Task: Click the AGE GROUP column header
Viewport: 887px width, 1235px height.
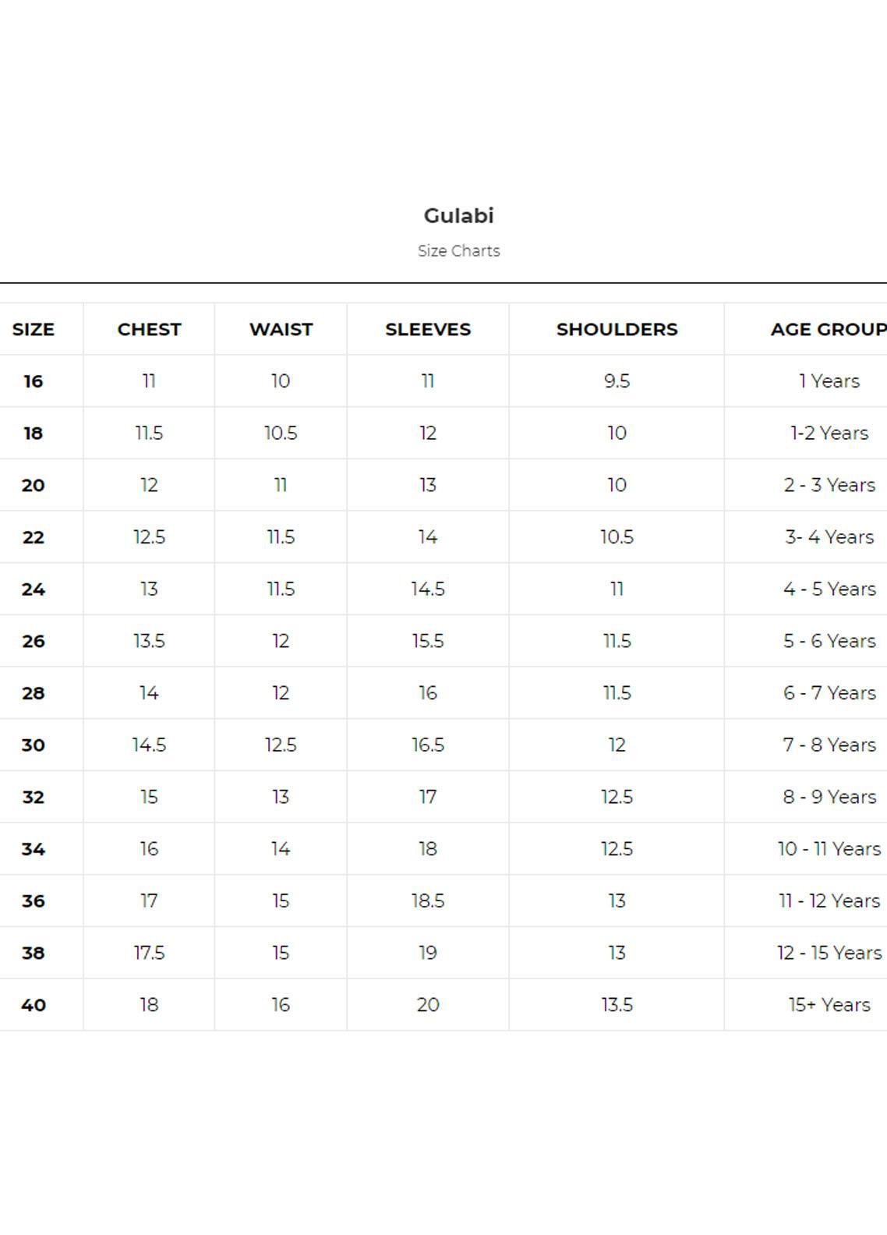Action: coord(828,330)
